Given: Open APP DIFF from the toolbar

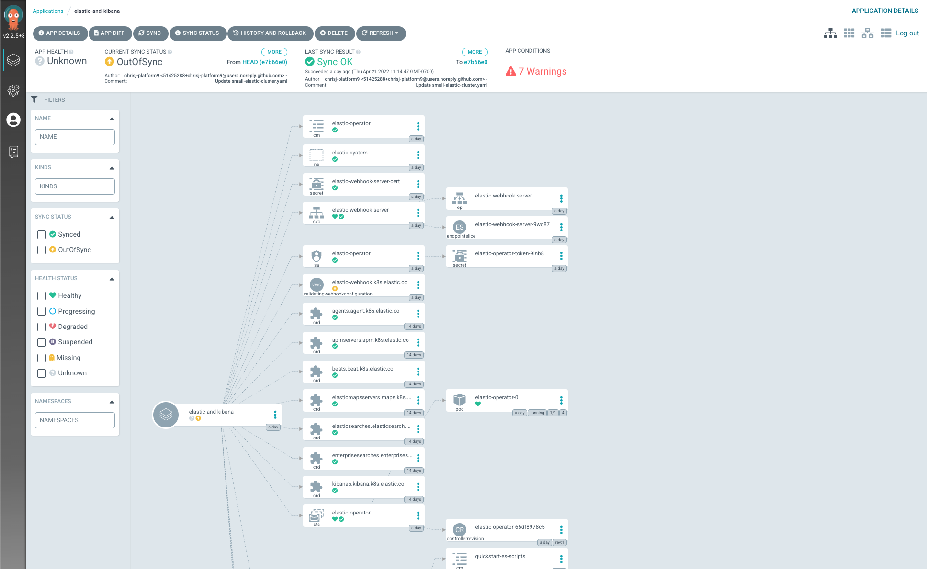Looking at the screenshot, I should (x=110, y=33).
